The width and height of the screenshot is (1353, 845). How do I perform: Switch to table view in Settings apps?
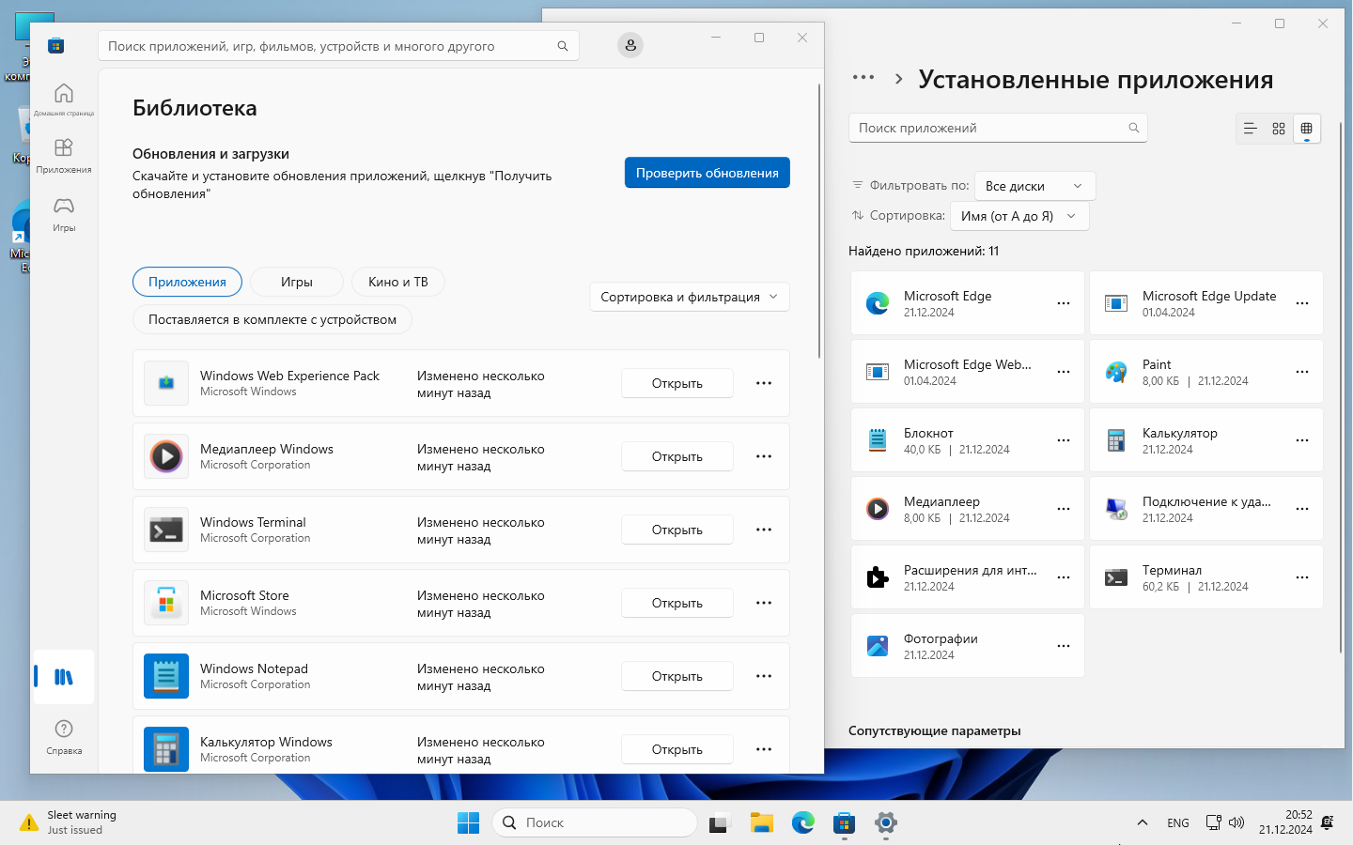[x=1306, y=129]
